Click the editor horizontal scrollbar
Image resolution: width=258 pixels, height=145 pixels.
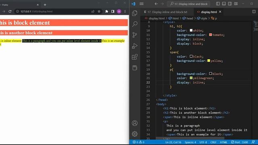pyautogui.click(x=190, y=138)
